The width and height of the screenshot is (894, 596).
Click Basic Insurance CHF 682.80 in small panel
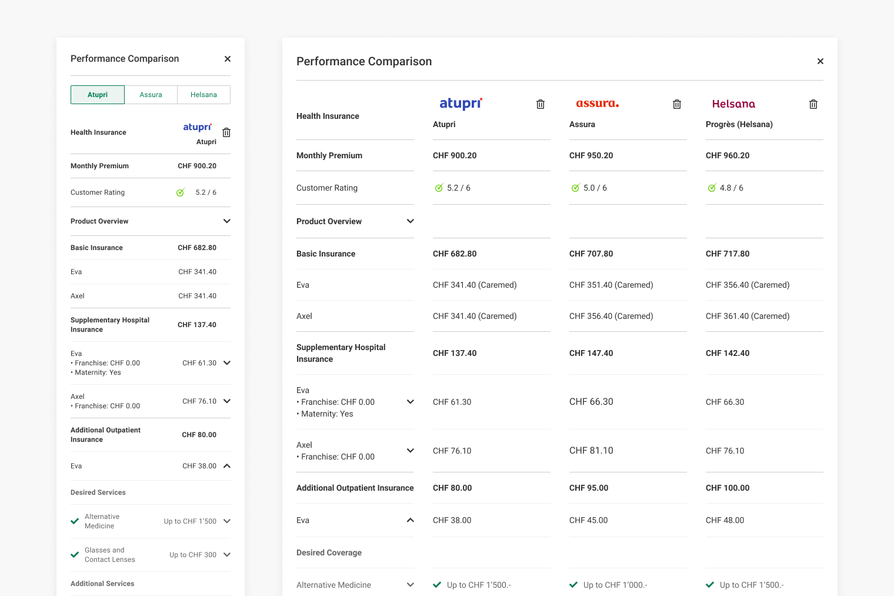197,248
